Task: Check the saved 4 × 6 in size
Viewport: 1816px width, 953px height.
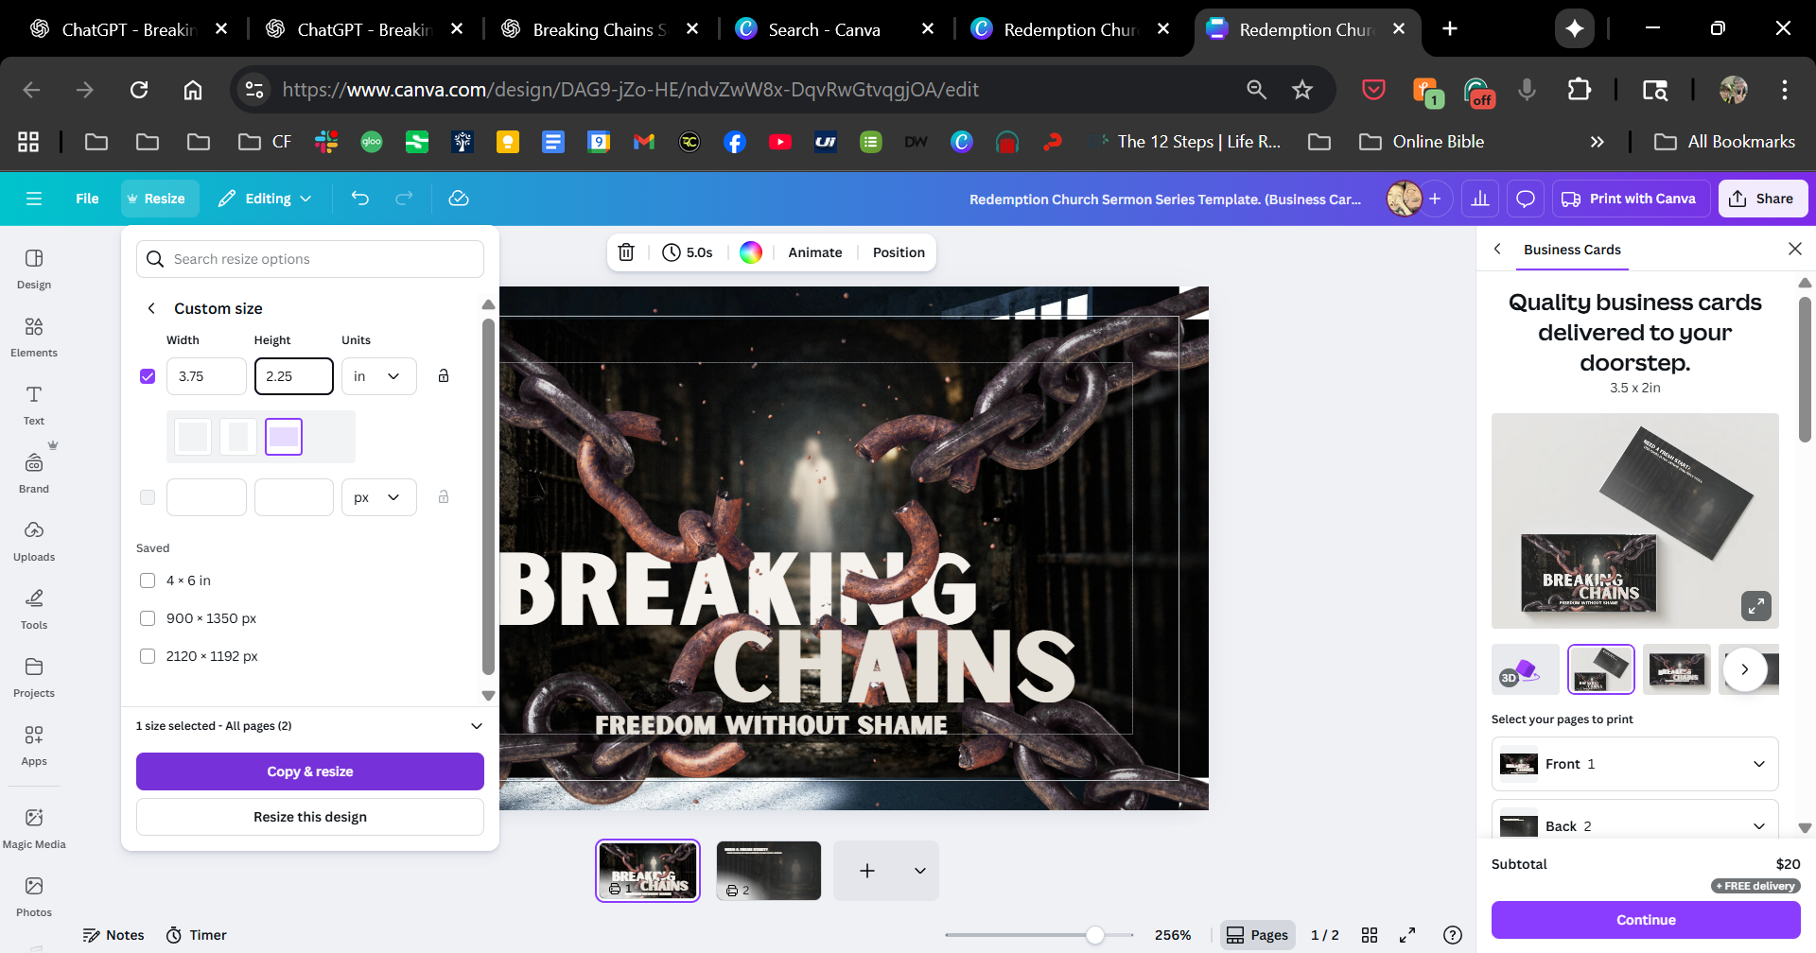Action: coord(148,580)
